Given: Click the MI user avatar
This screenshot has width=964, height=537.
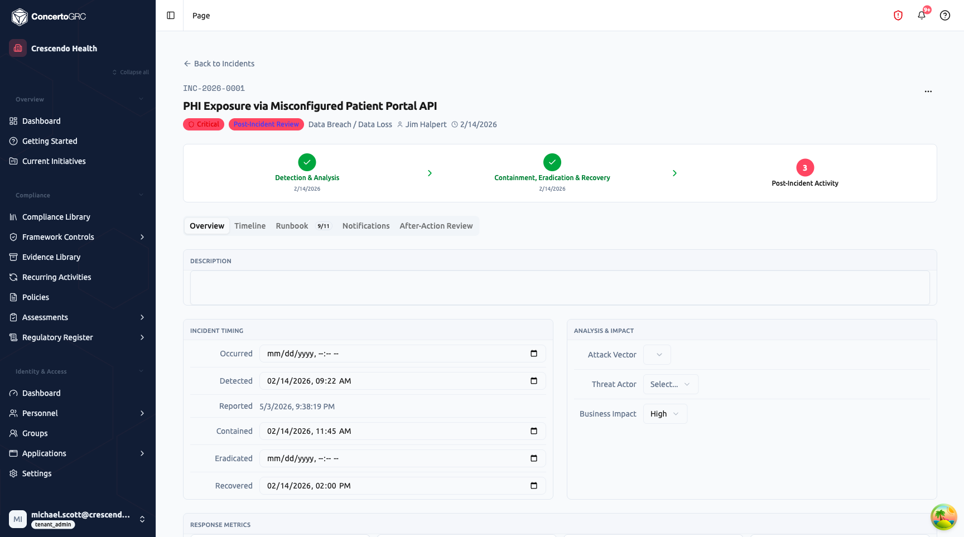Looking at the screenshot, I should point(18,519).
